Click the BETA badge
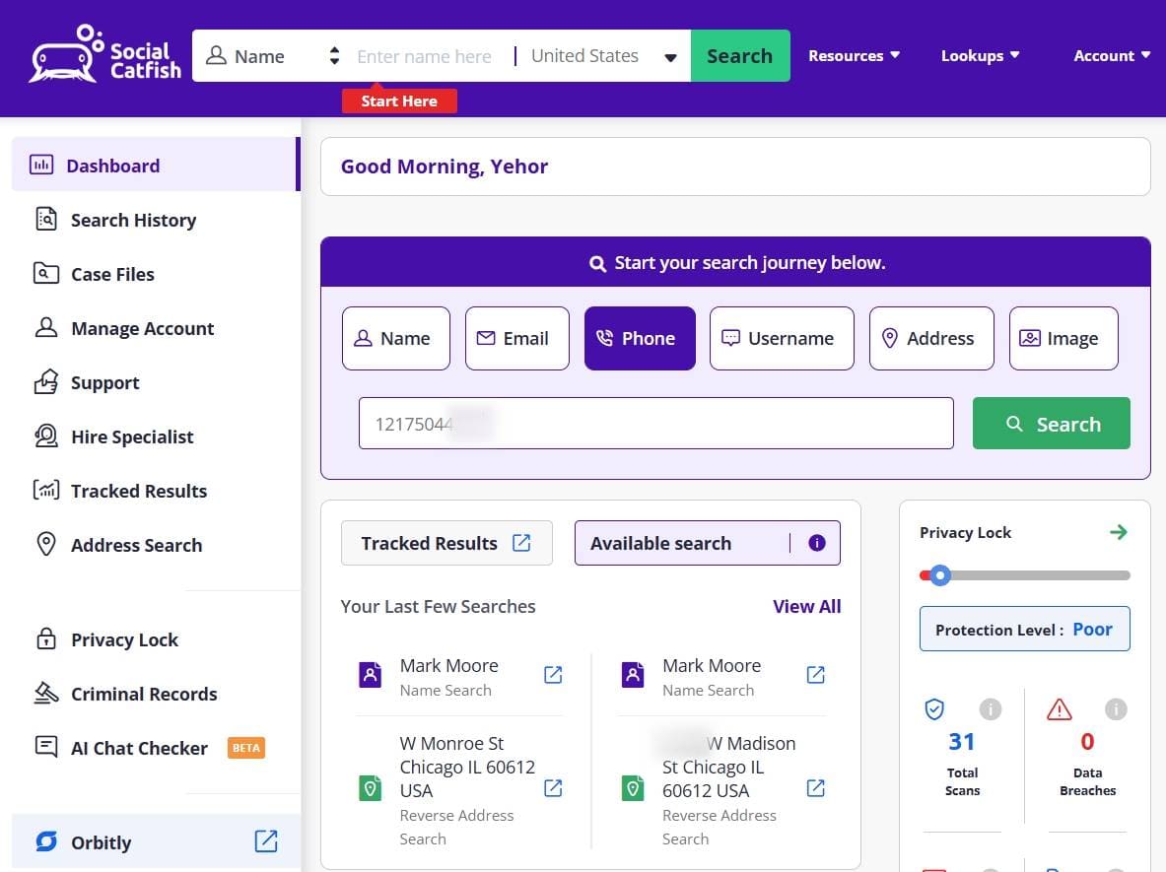This screenshot has height=872, width=1166. pos(246,748)
